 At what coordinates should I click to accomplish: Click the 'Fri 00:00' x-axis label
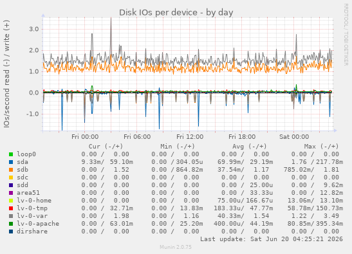[x=85, y=137]
